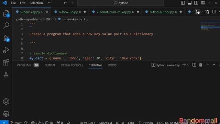Create a new terminal with plus
Image resolution: width=220 pixels, height=124 pixels.
click(184, 65)
